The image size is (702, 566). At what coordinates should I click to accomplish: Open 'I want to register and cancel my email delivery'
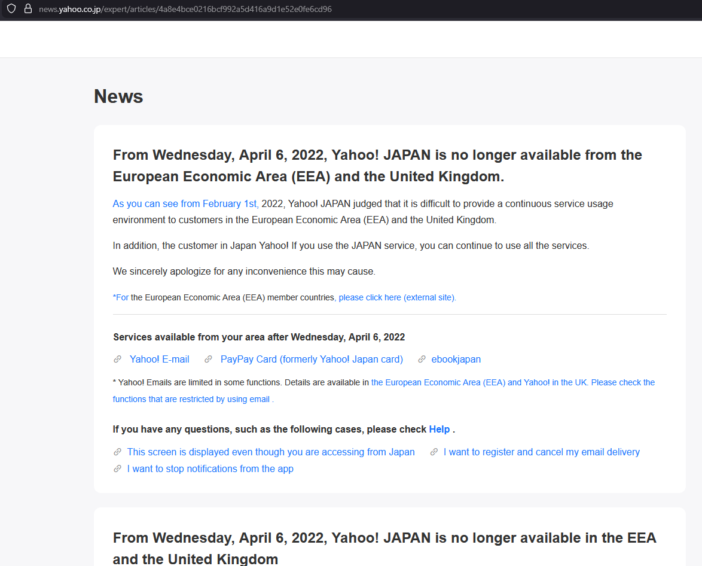(542, 452)
